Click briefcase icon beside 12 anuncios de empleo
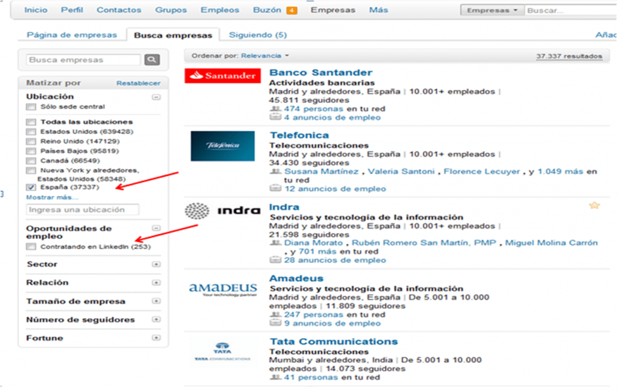 (x=275, y=188)
